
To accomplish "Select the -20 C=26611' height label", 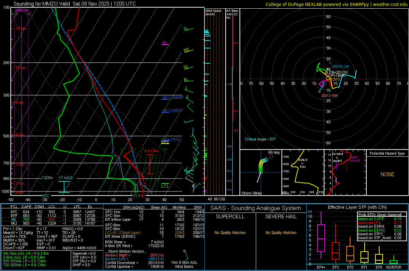I will click(x=172, y=110).
